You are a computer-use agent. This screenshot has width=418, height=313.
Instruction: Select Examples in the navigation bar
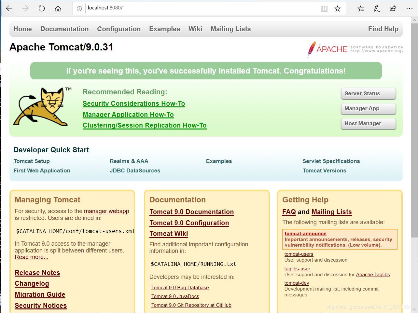click(164, 29)
